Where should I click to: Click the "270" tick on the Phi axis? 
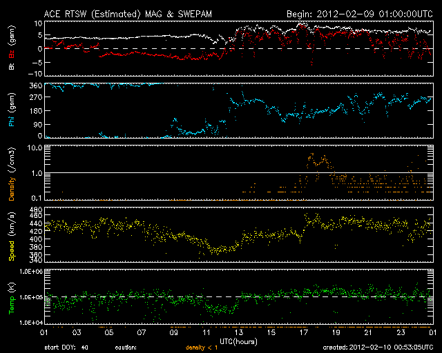(36, 97)
